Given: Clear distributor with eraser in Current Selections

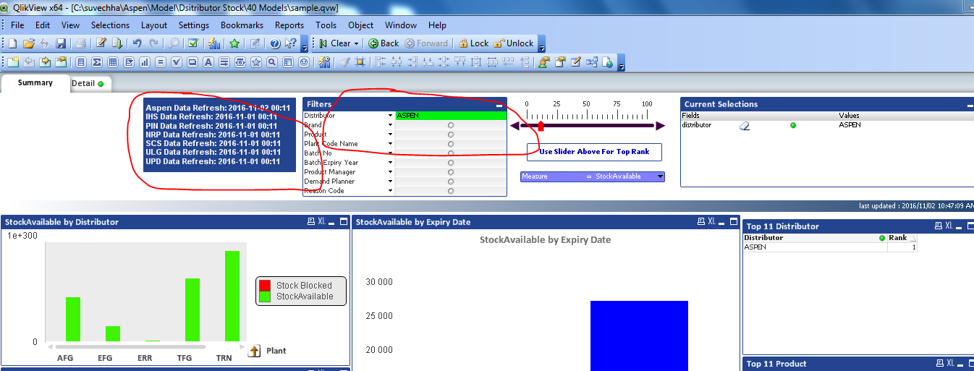Looking at the screenshot, I should pos(744,125).
